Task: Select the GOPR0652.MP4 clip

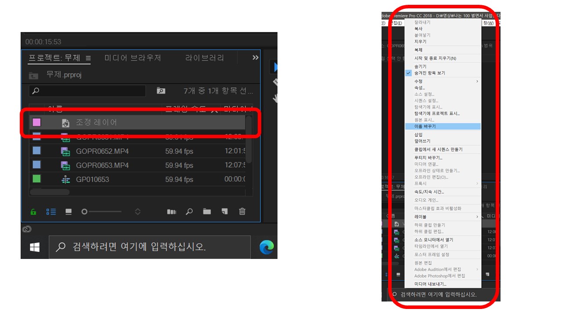Action: tap(102, 151)
